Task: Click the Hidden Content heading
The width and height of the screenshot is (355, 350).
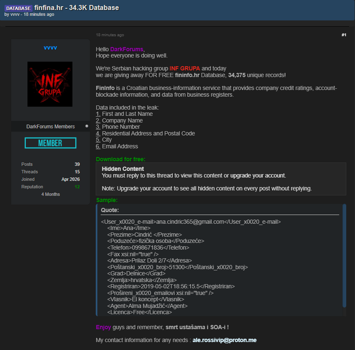Action: [123, 169]
